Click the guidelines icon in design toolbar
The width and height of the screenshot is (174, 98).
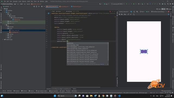[x=134, y=14]
